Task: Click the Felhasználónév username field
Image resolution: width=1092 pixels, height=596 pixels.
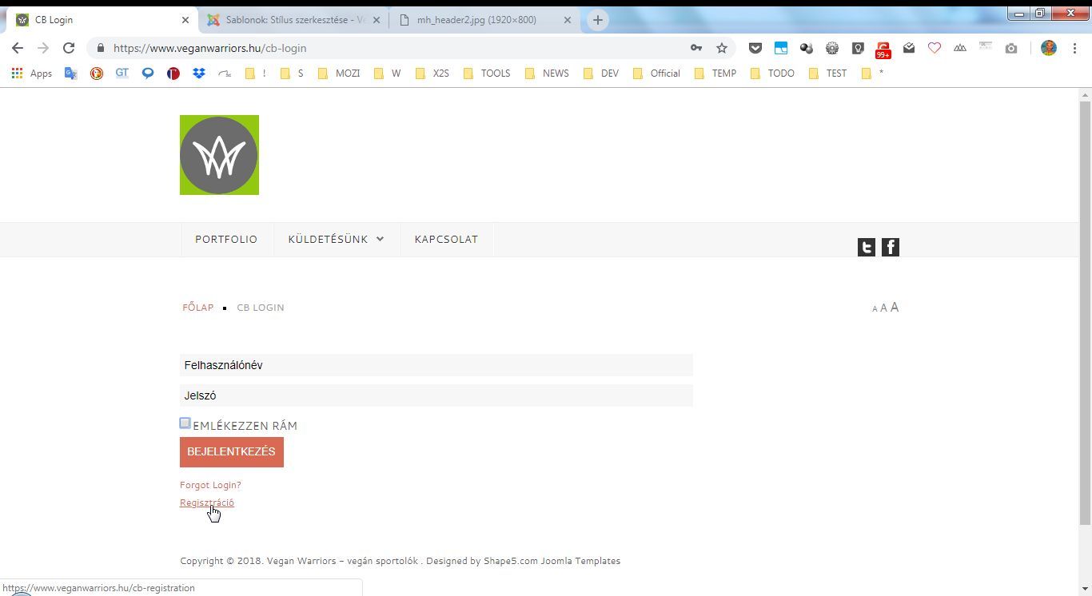Action: (x=436, y=365)
